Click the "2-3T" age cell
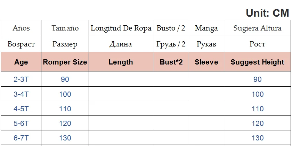The height and width of the screenshot is (146, 292). (21, 79)
